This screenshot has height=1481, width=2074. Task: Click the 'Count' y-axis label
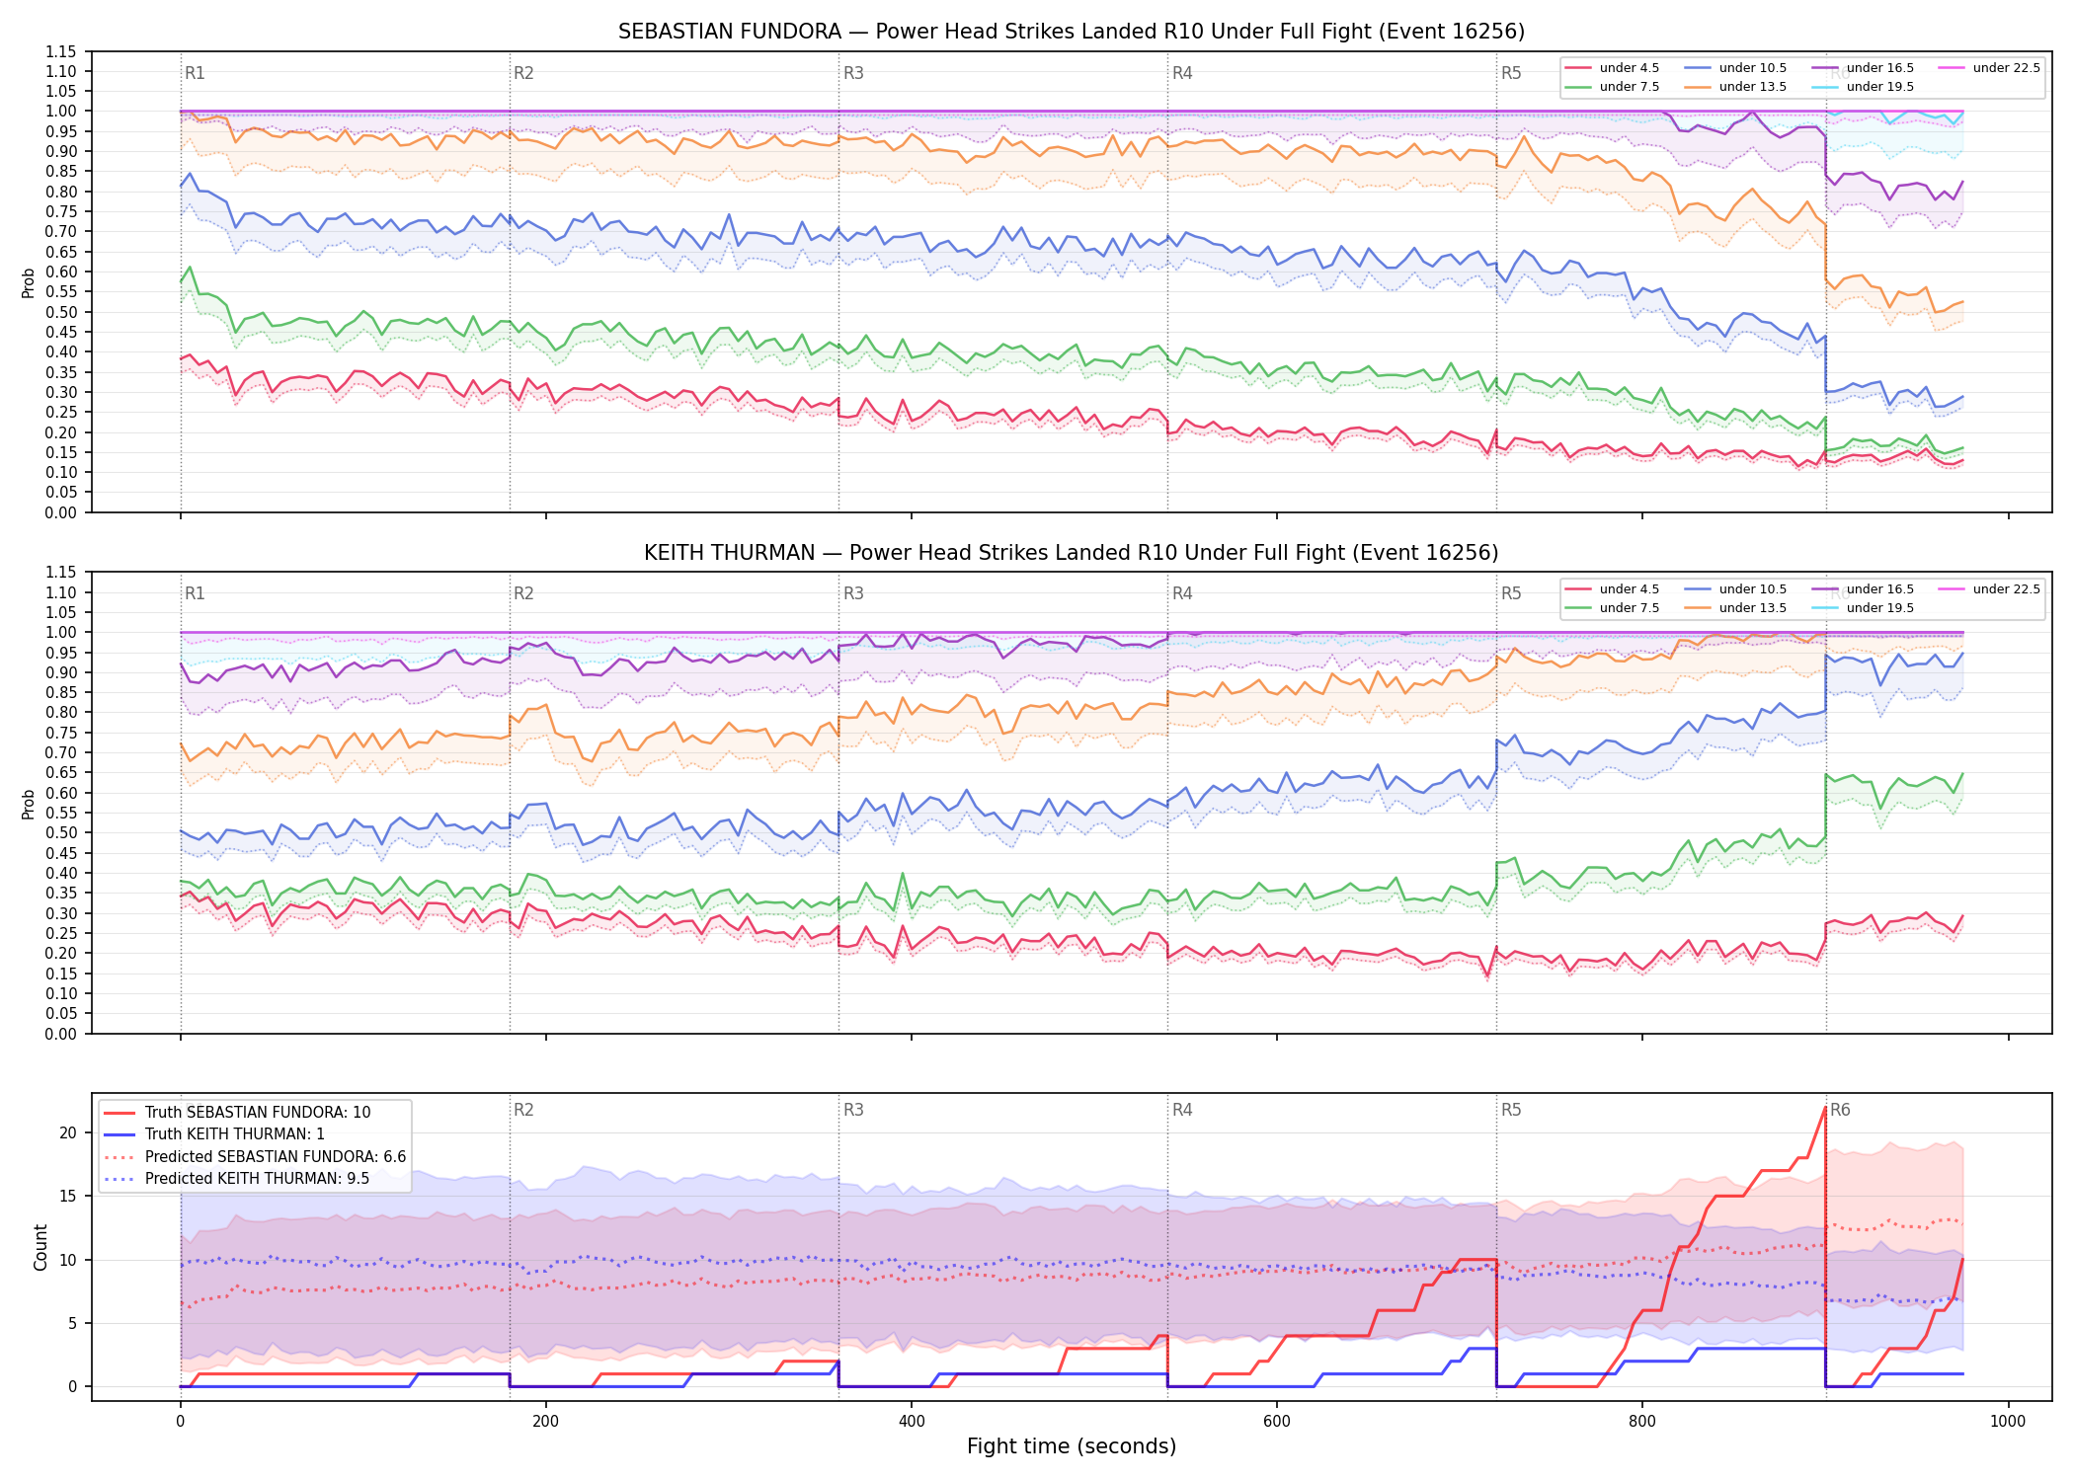pos(40,1247)
